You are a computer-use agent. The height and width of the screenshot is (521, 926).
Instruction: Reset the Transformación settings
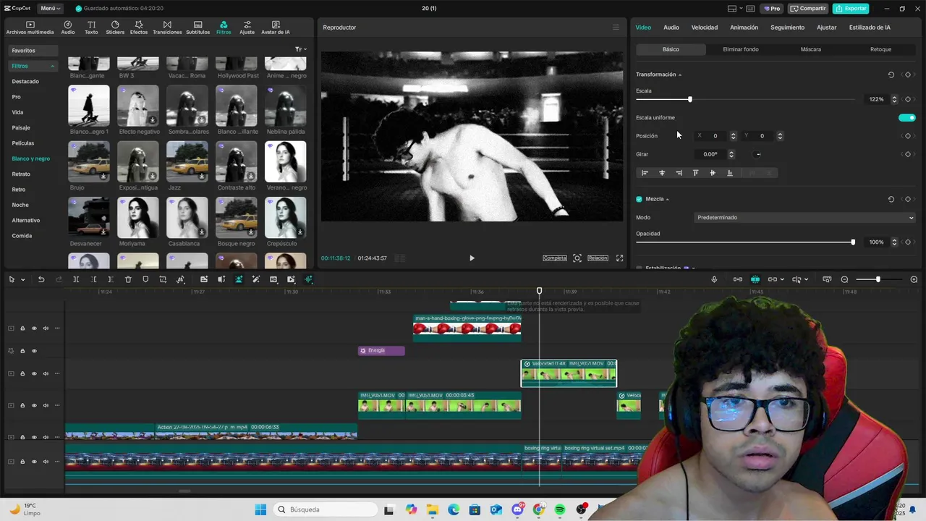click(891, 75)
